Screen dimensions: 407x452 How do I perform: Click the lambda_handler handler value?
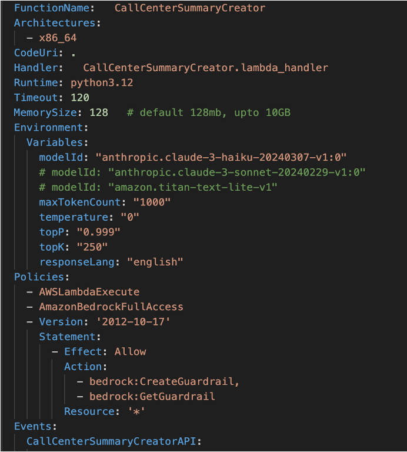[205, 68]
